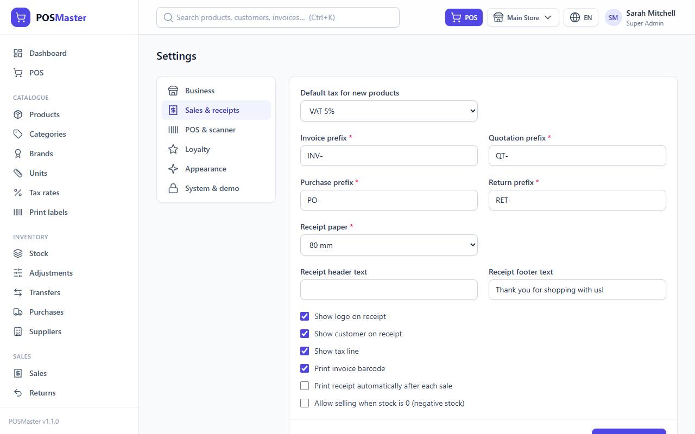Click the Returns arrow icon

[x=18, y=393]
